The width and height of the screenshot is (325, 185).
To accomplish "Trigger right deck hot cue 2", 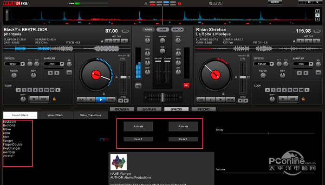I will 308,41.
